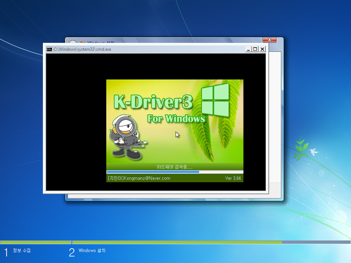Click step 2 "Windows" install label

pyautogui.click(x=92, y=250)
